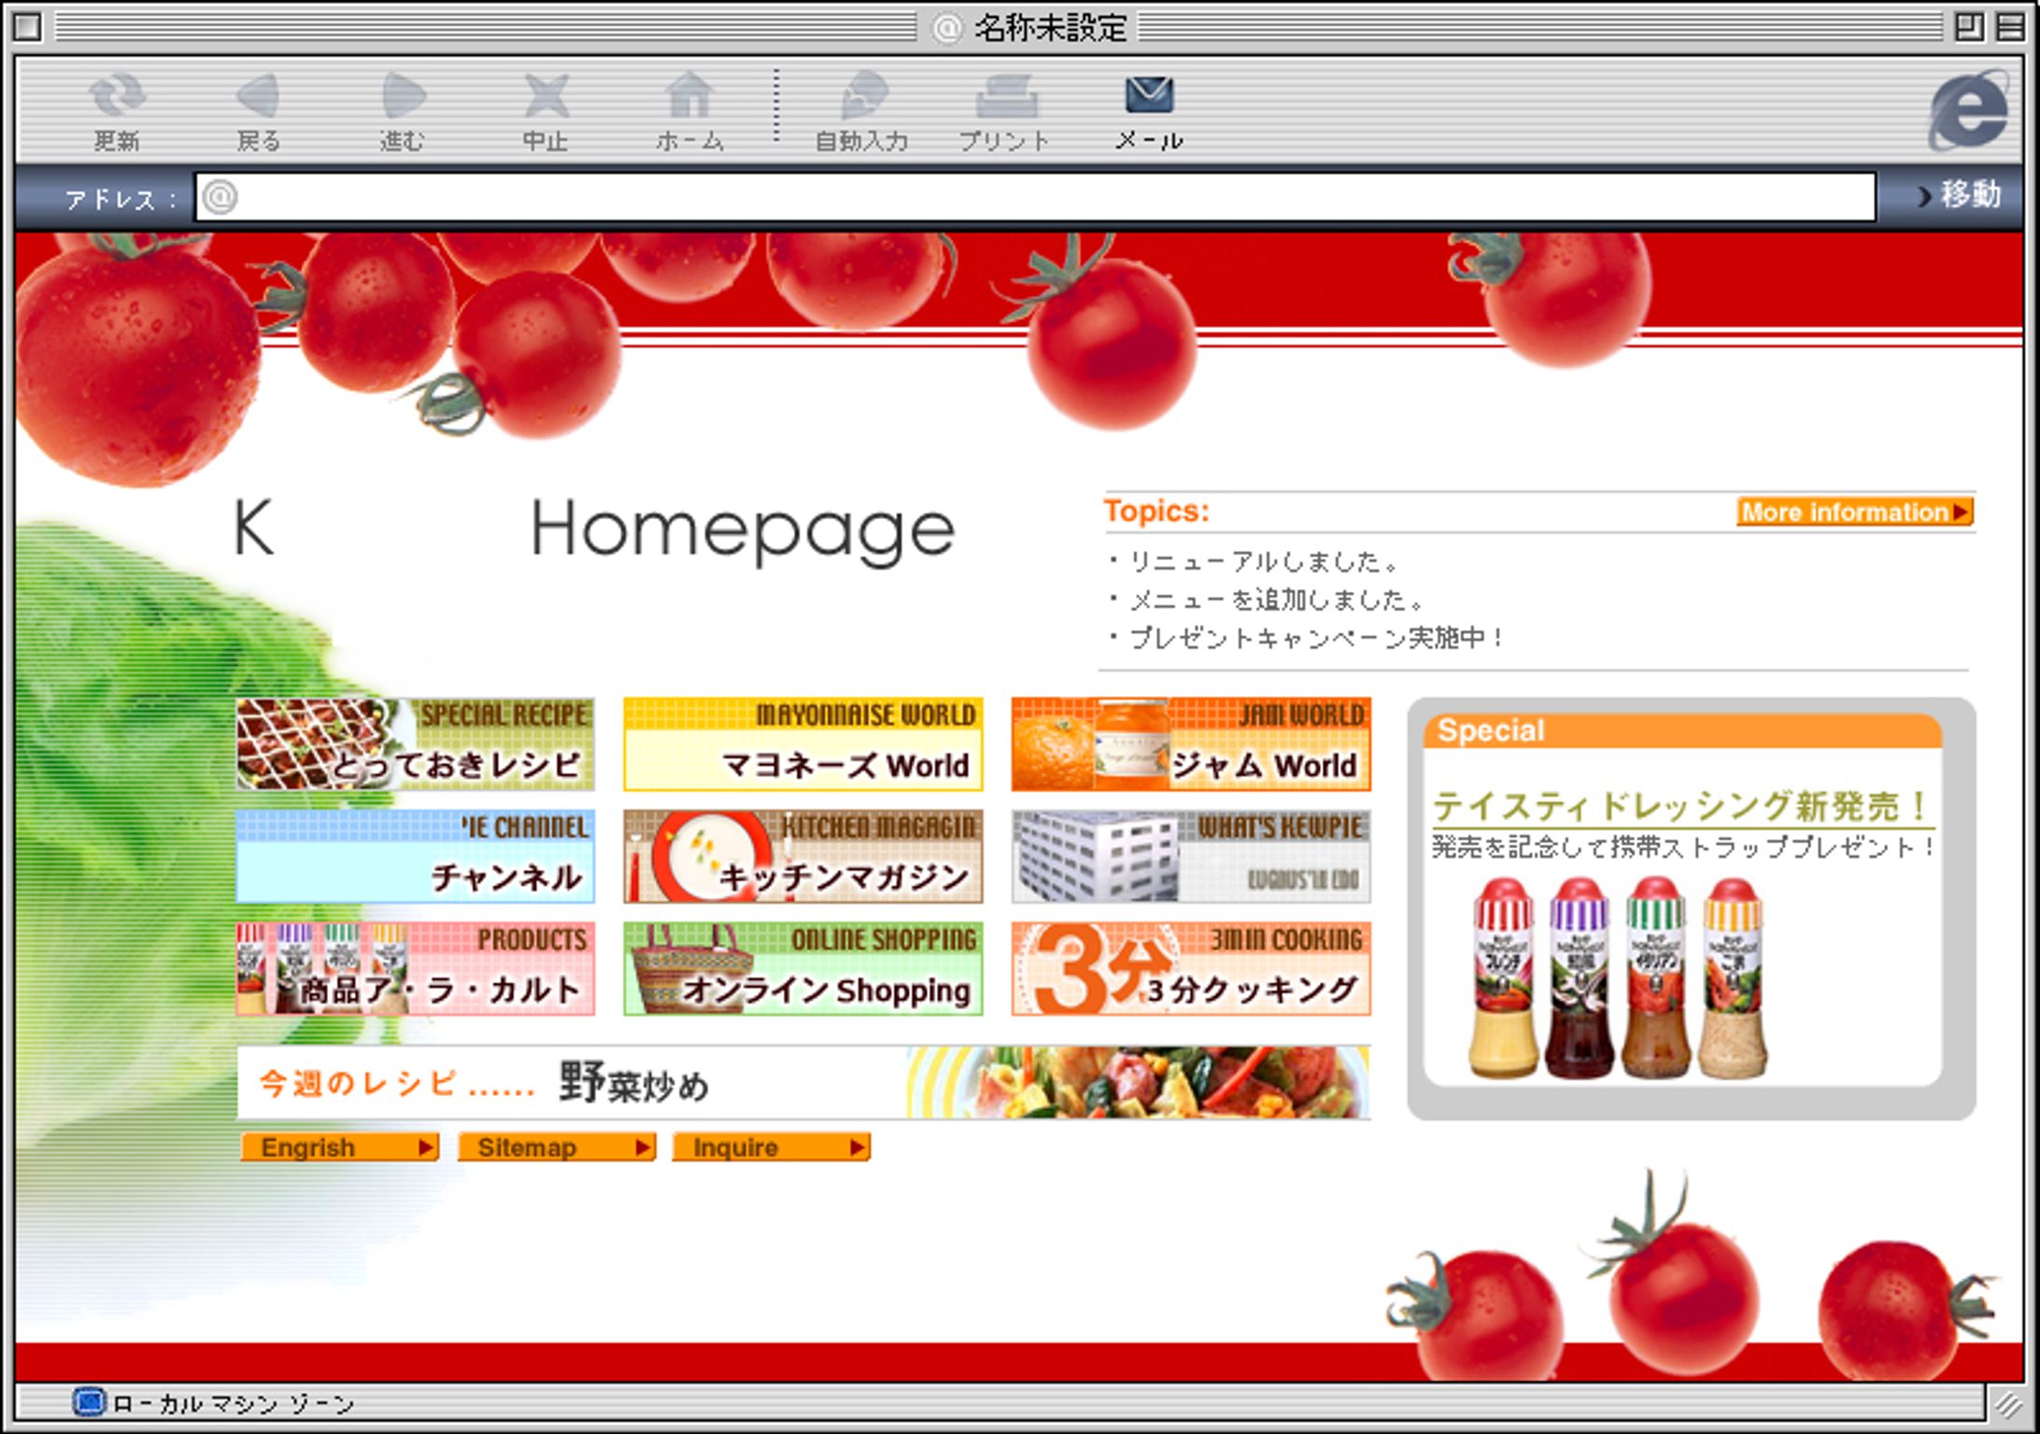This screenshot has height=1434, width=2040.
Task: Open the 3min Cooking banner
Action: (x=1191, y=968)
